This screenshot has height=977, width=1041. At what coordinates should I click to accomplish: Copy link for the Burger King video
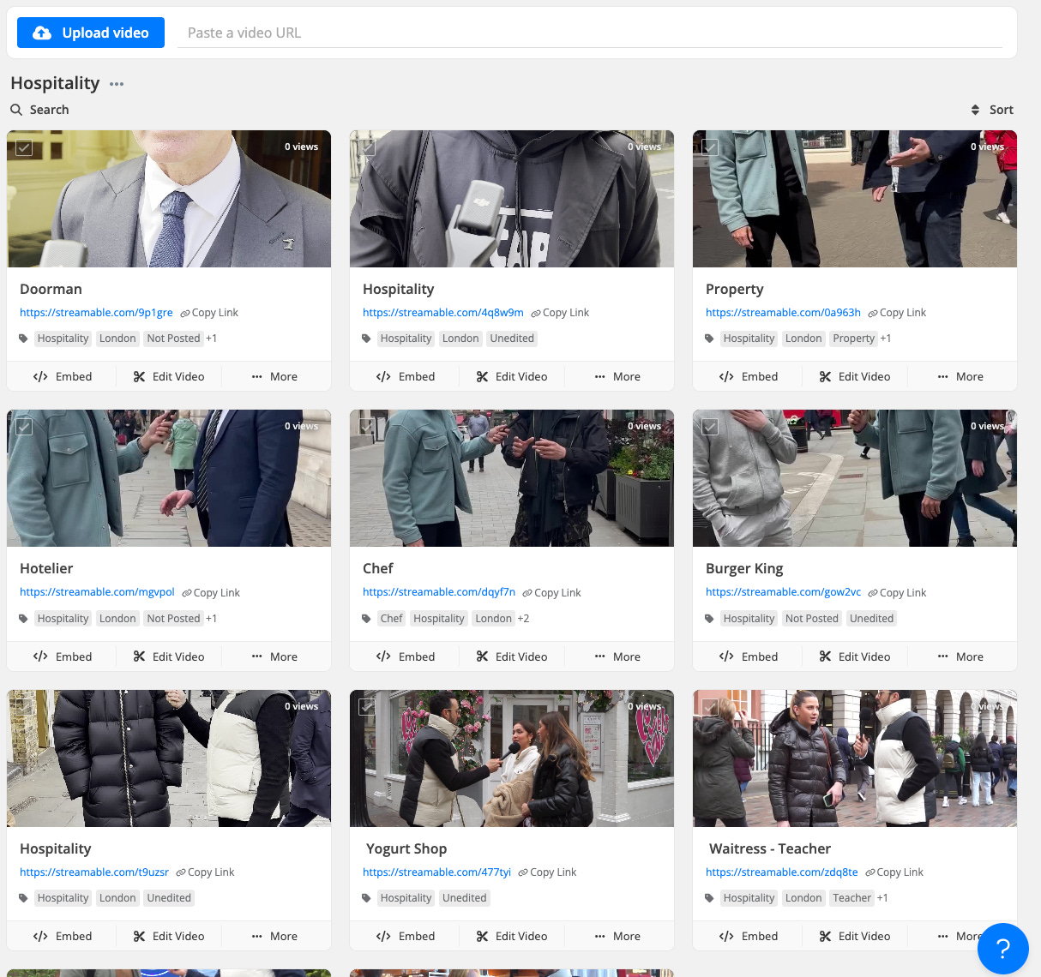897,593
